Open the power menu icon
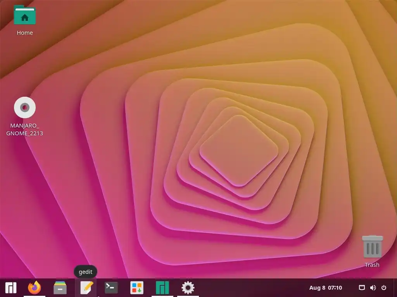Image resolution: width=397 pixels, height=297 pixels. coord(384,288)
